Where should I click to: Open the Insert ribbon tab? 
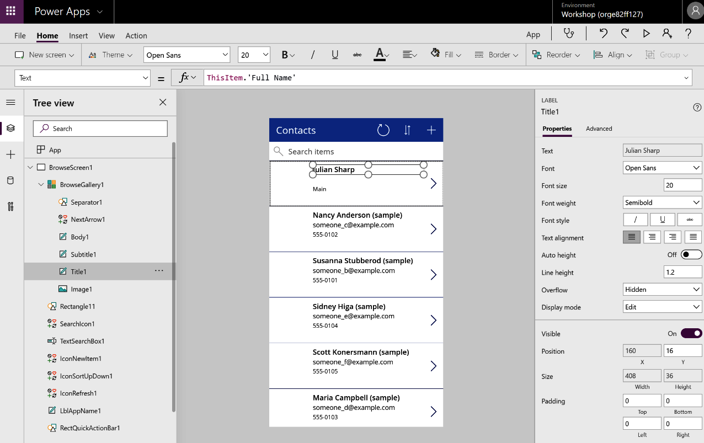(x=78, y=35)
